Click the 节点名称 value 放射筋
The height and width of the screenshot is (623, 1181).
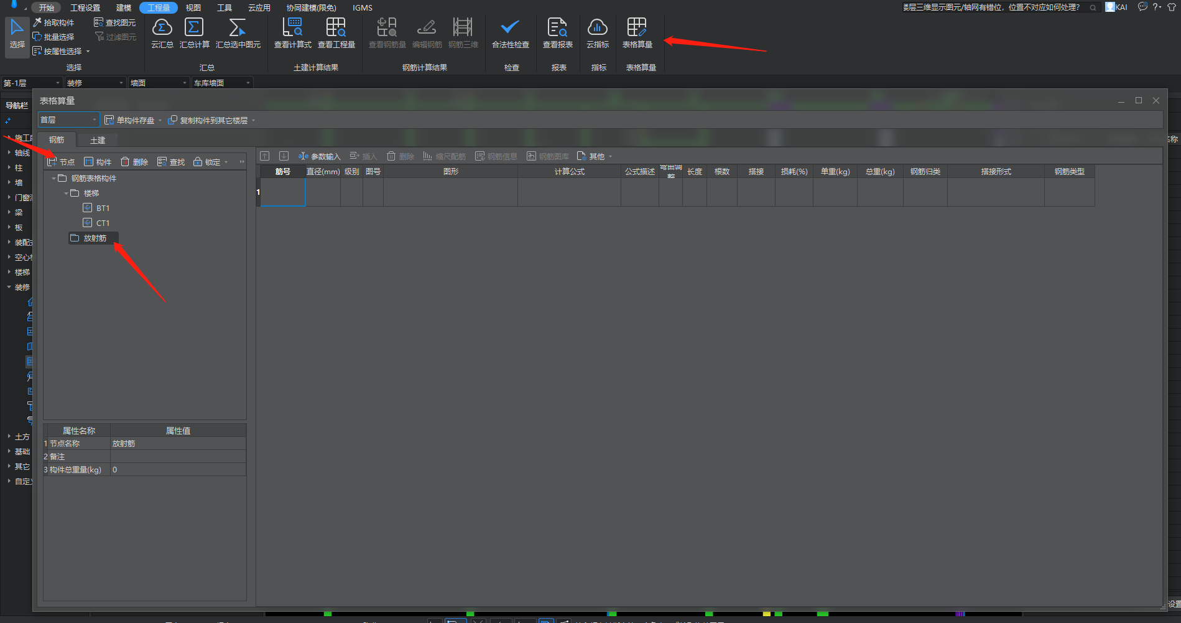pos(178,443)
